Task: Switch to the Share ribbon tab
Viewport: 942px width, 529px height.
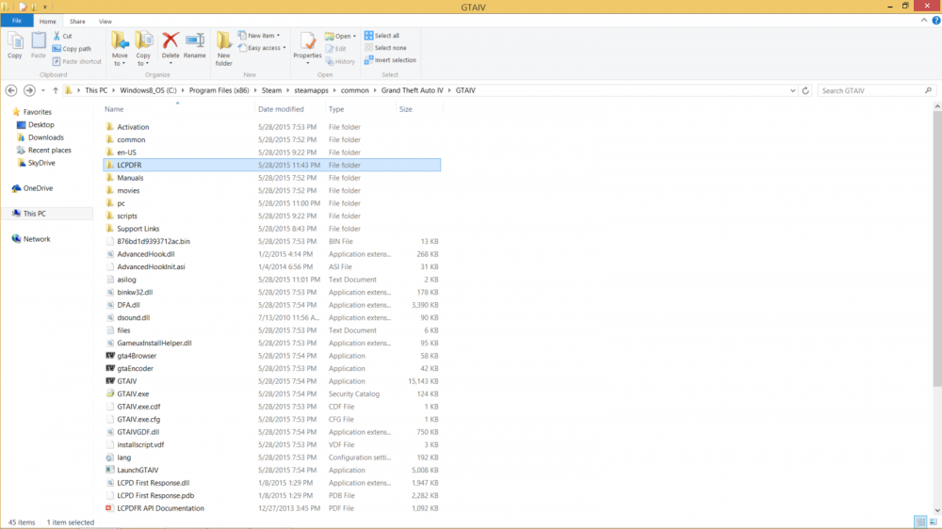Action: [x=77, y=21]
